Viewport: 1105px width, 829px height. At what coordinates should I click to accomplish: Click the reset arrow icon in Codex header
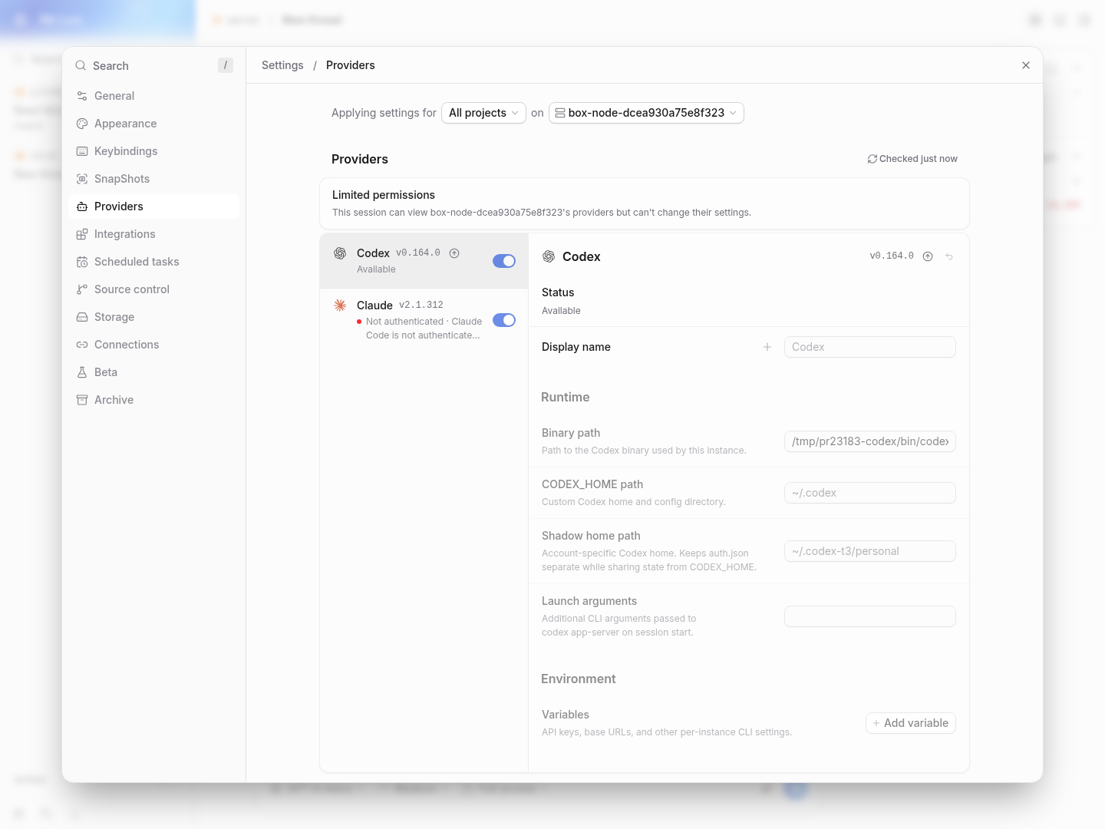949,256
